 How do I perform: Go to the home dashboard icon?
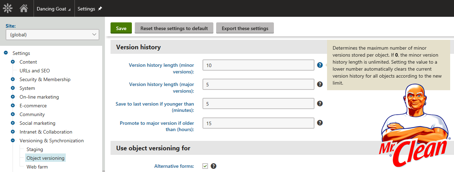click(24, 8)
